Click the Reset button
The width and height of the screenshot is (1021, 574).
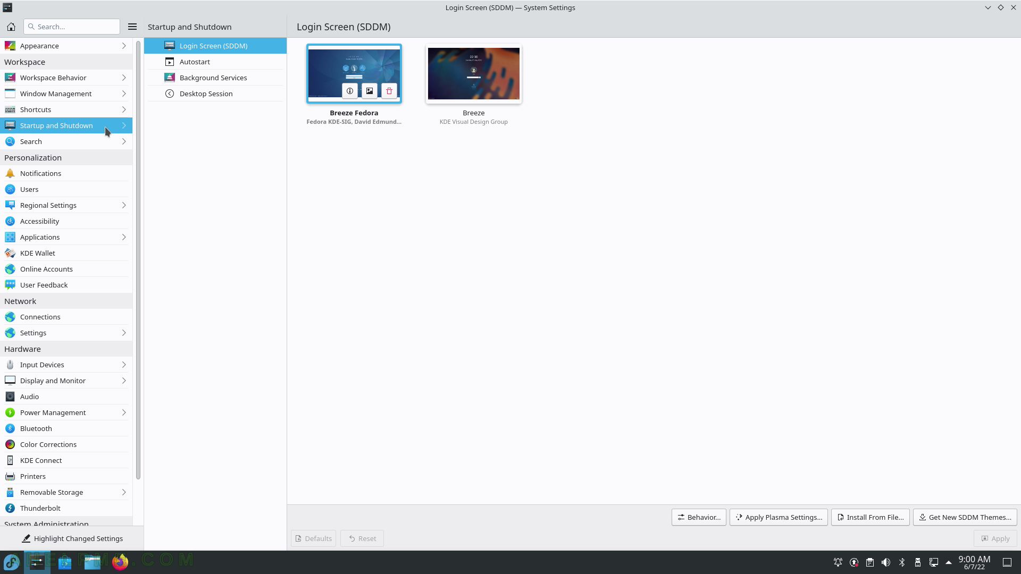click(362, 538)
